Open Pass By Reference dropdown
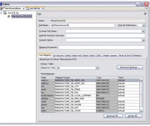Viewport: 150px width, 126px height. [x=144, y=25]
